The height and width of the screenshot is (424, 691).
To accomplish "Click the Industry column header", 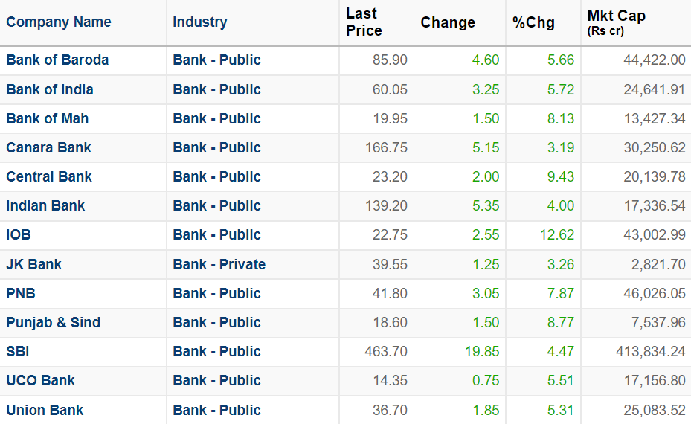I will (200, 22).
